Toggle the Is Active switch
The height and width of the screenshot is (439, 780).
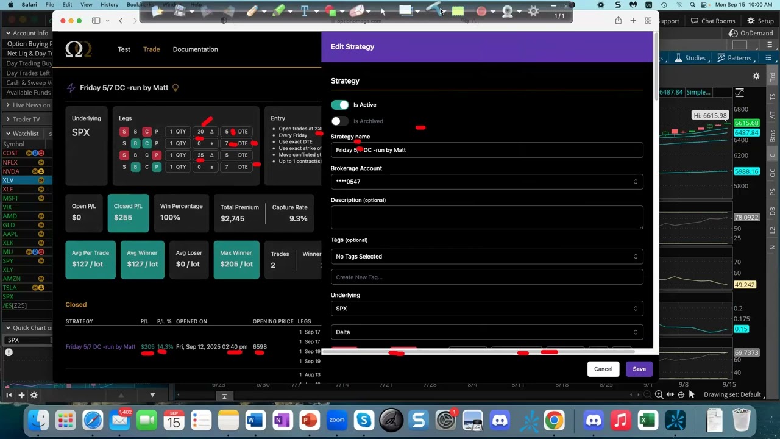pos(340,105)
